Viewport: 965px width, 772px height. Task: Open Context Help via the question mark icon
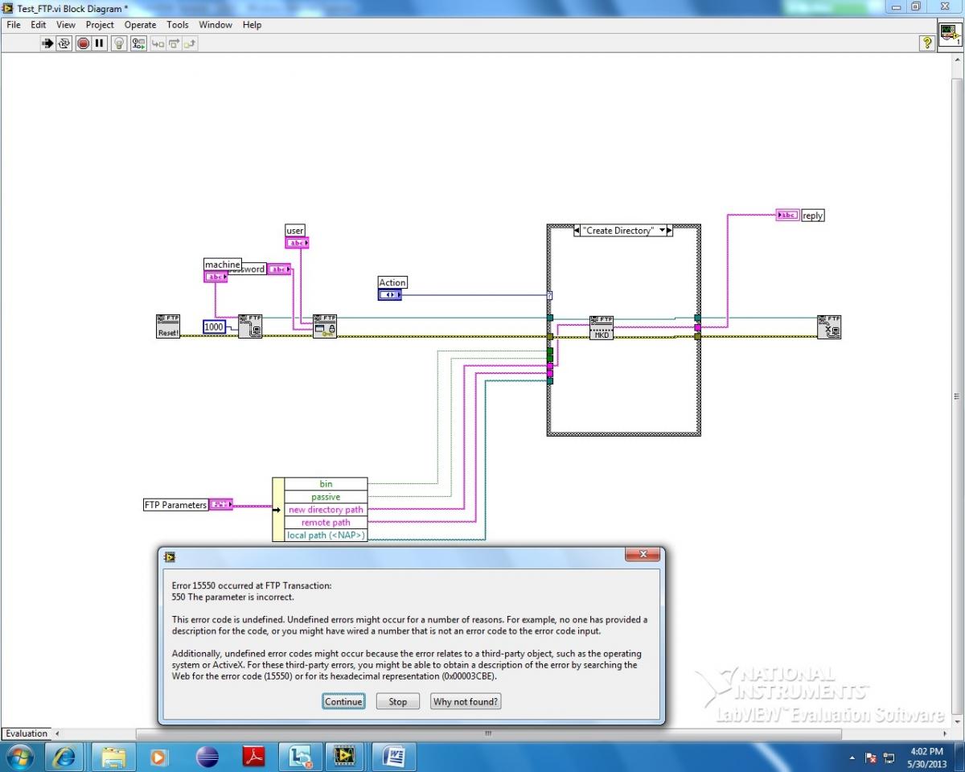[x=926, y=43]
